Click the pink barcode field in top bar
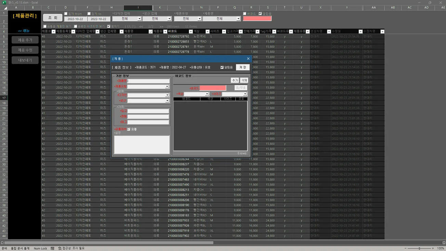 coord(257,18)
